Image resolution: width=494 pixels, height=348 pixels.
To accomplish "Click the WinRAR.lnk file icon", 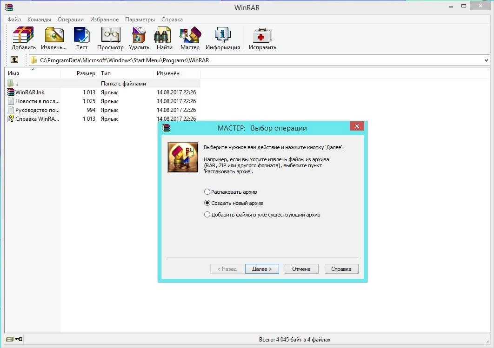I will [10, 92].
